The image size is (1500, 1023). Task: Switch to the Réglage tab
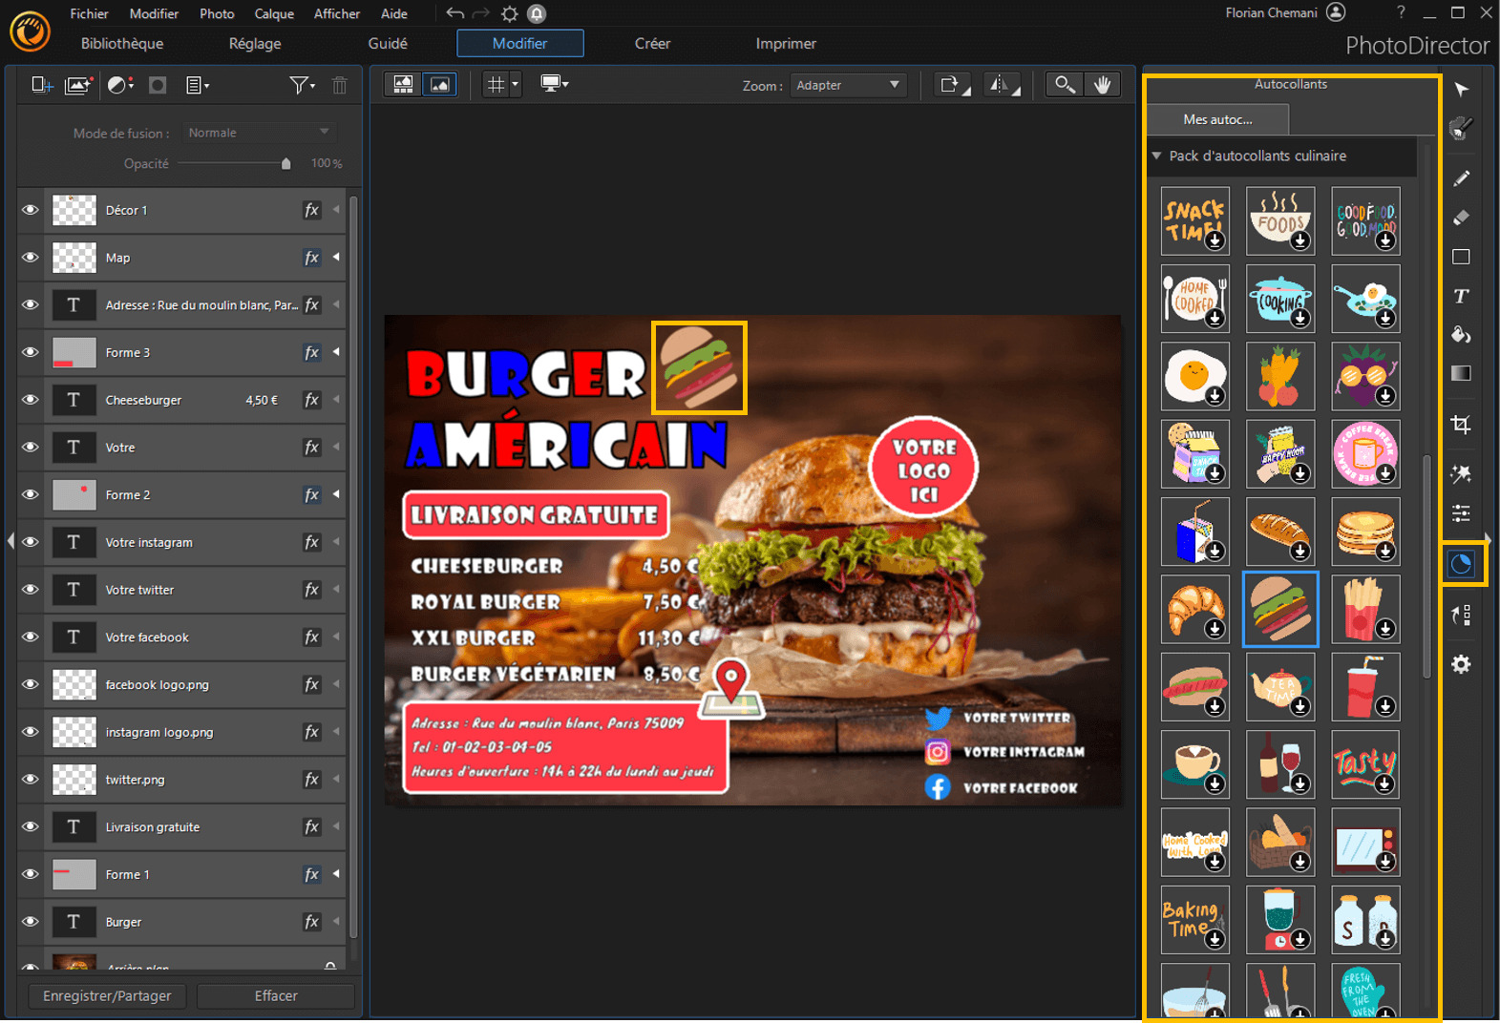point(255,44)
